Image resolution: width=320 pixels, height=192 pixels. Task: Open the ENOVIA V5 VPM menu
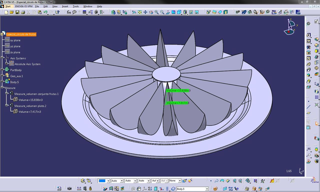23,6
